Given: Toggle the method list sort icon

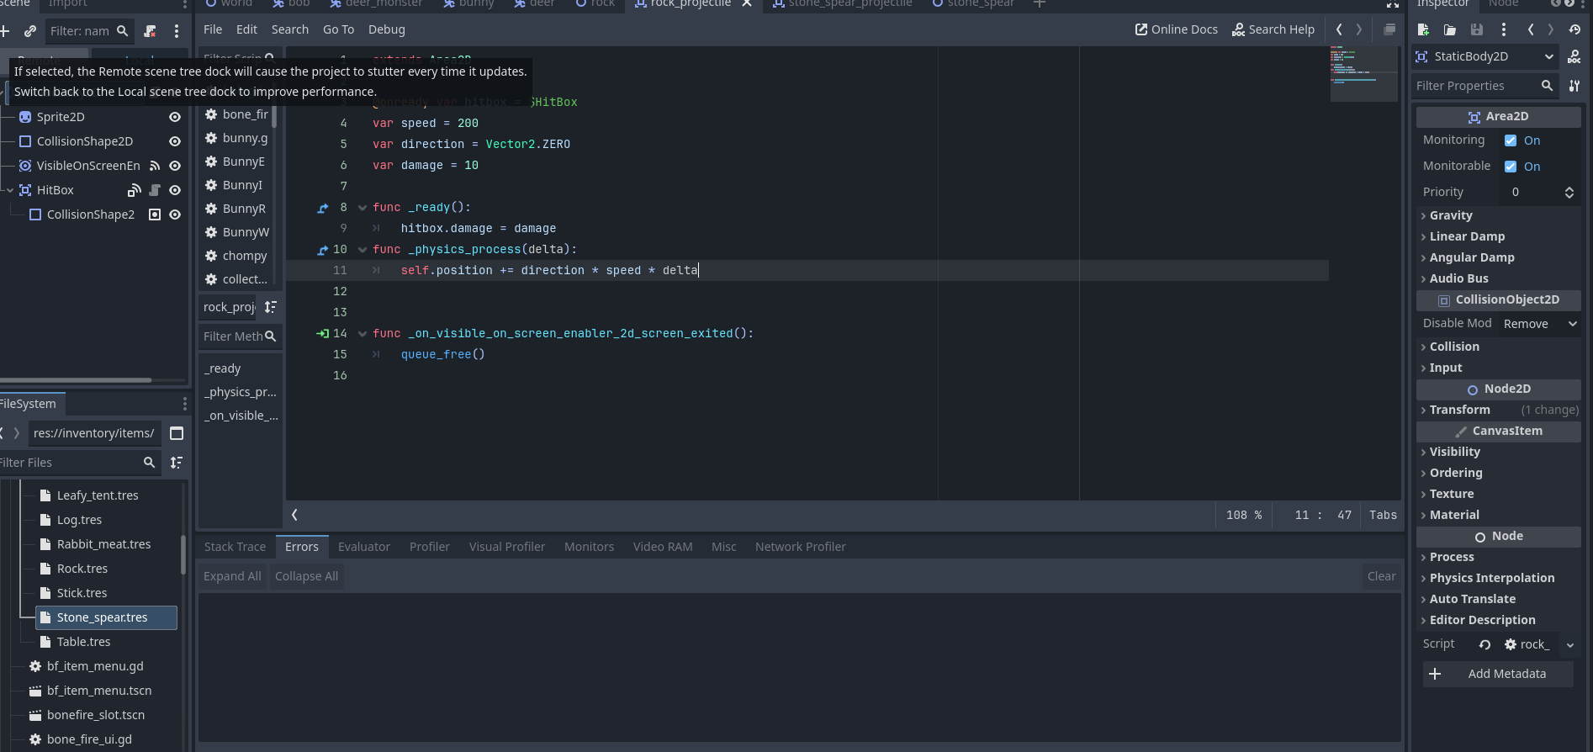Looking at the screenshot, I should 270,307.
